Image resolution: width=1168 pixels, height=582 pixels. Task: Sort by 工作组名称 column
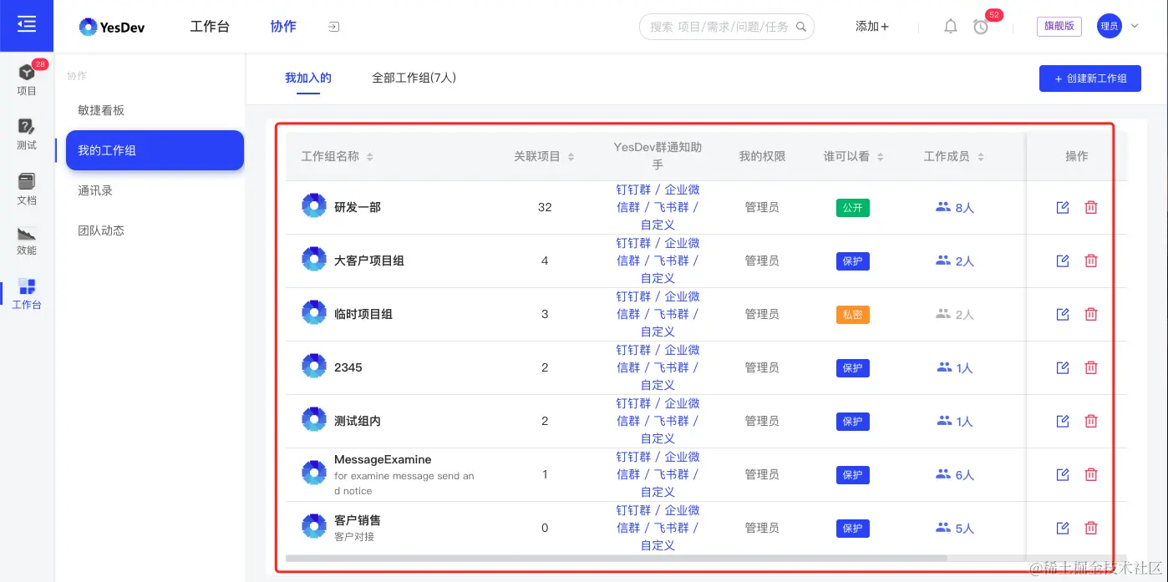[370, 157]
